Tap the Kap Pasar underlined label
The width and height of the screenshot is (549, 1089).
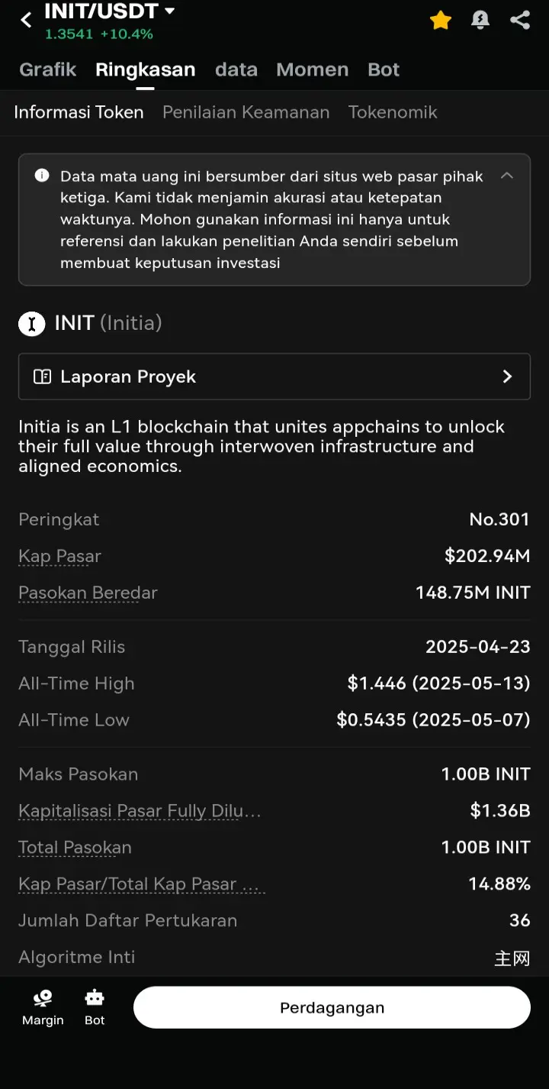59,556
